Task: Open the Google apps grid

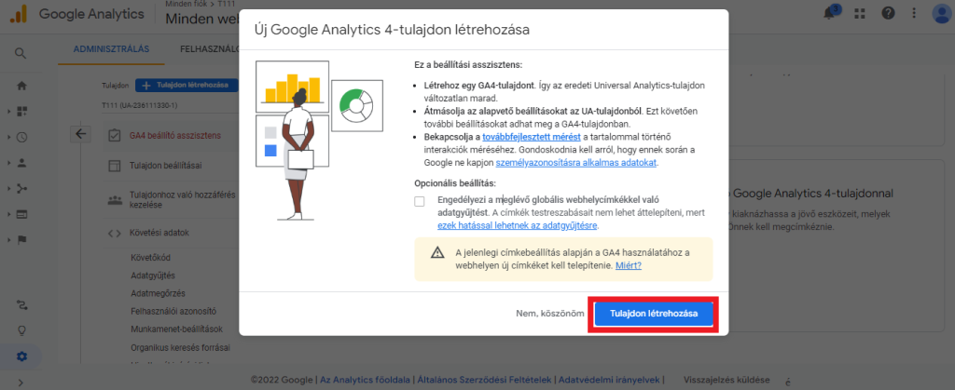Action: point(860,13)
